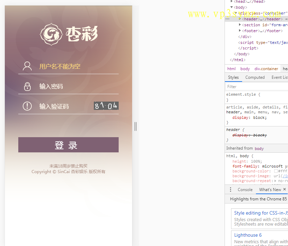
Task: Open the drawer three-dot menu
Action: pyautogui.click(x=230, y=190)
